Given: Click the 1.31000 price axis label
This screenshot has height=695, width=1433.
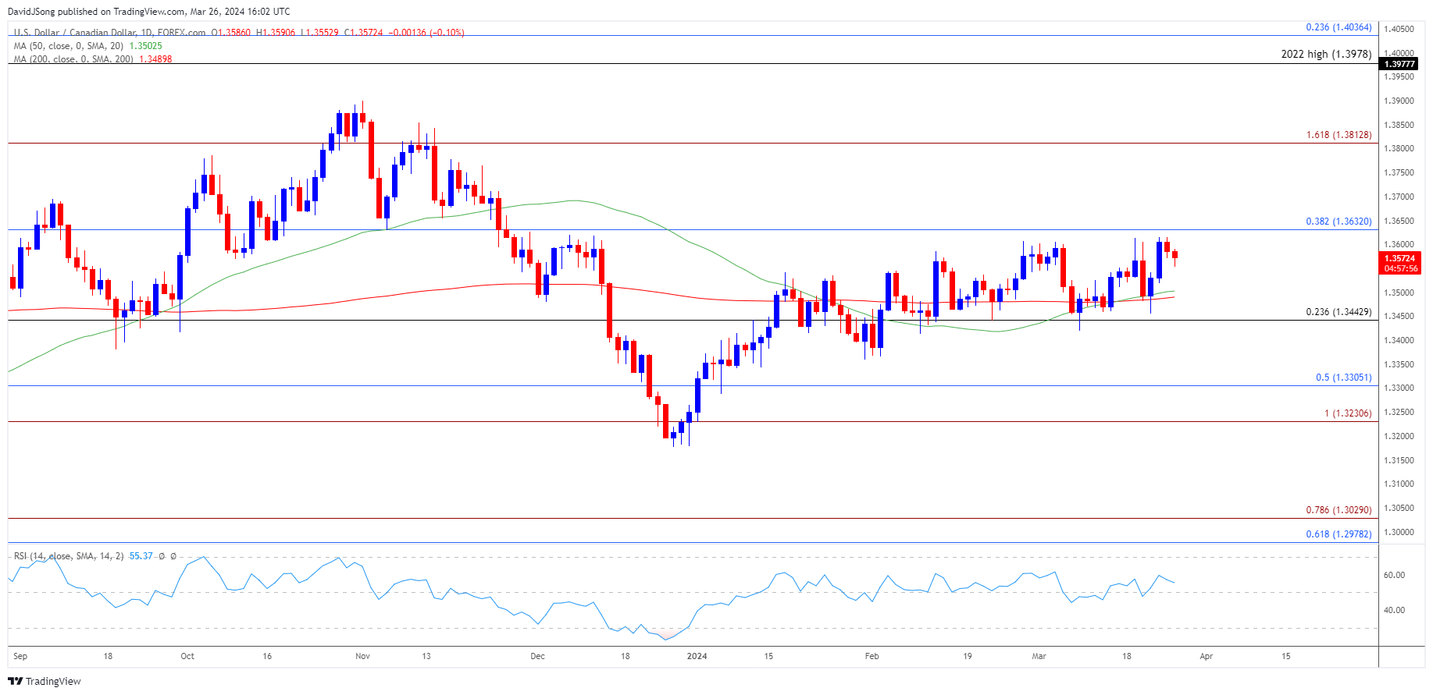Looking at the screenshot, I should pos(1399,484).
